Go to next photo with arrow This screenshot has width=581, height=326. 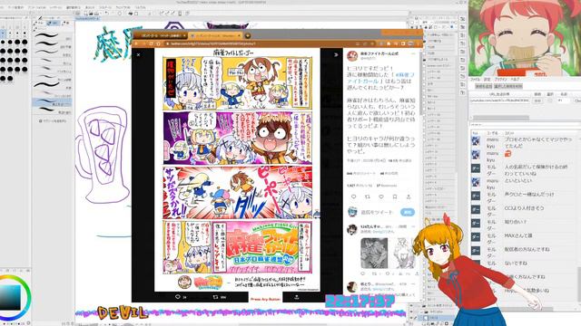336,54
